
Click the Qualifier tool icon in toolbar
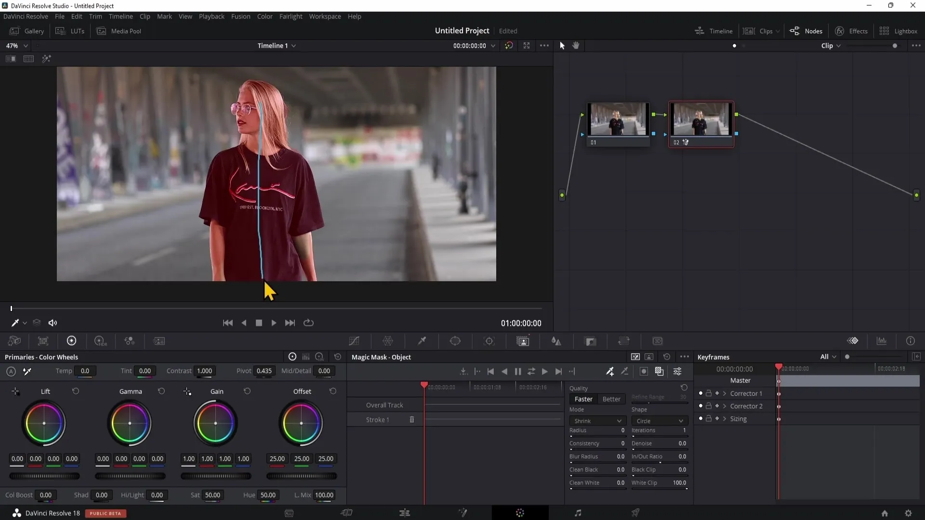click(x=422, y=341)
